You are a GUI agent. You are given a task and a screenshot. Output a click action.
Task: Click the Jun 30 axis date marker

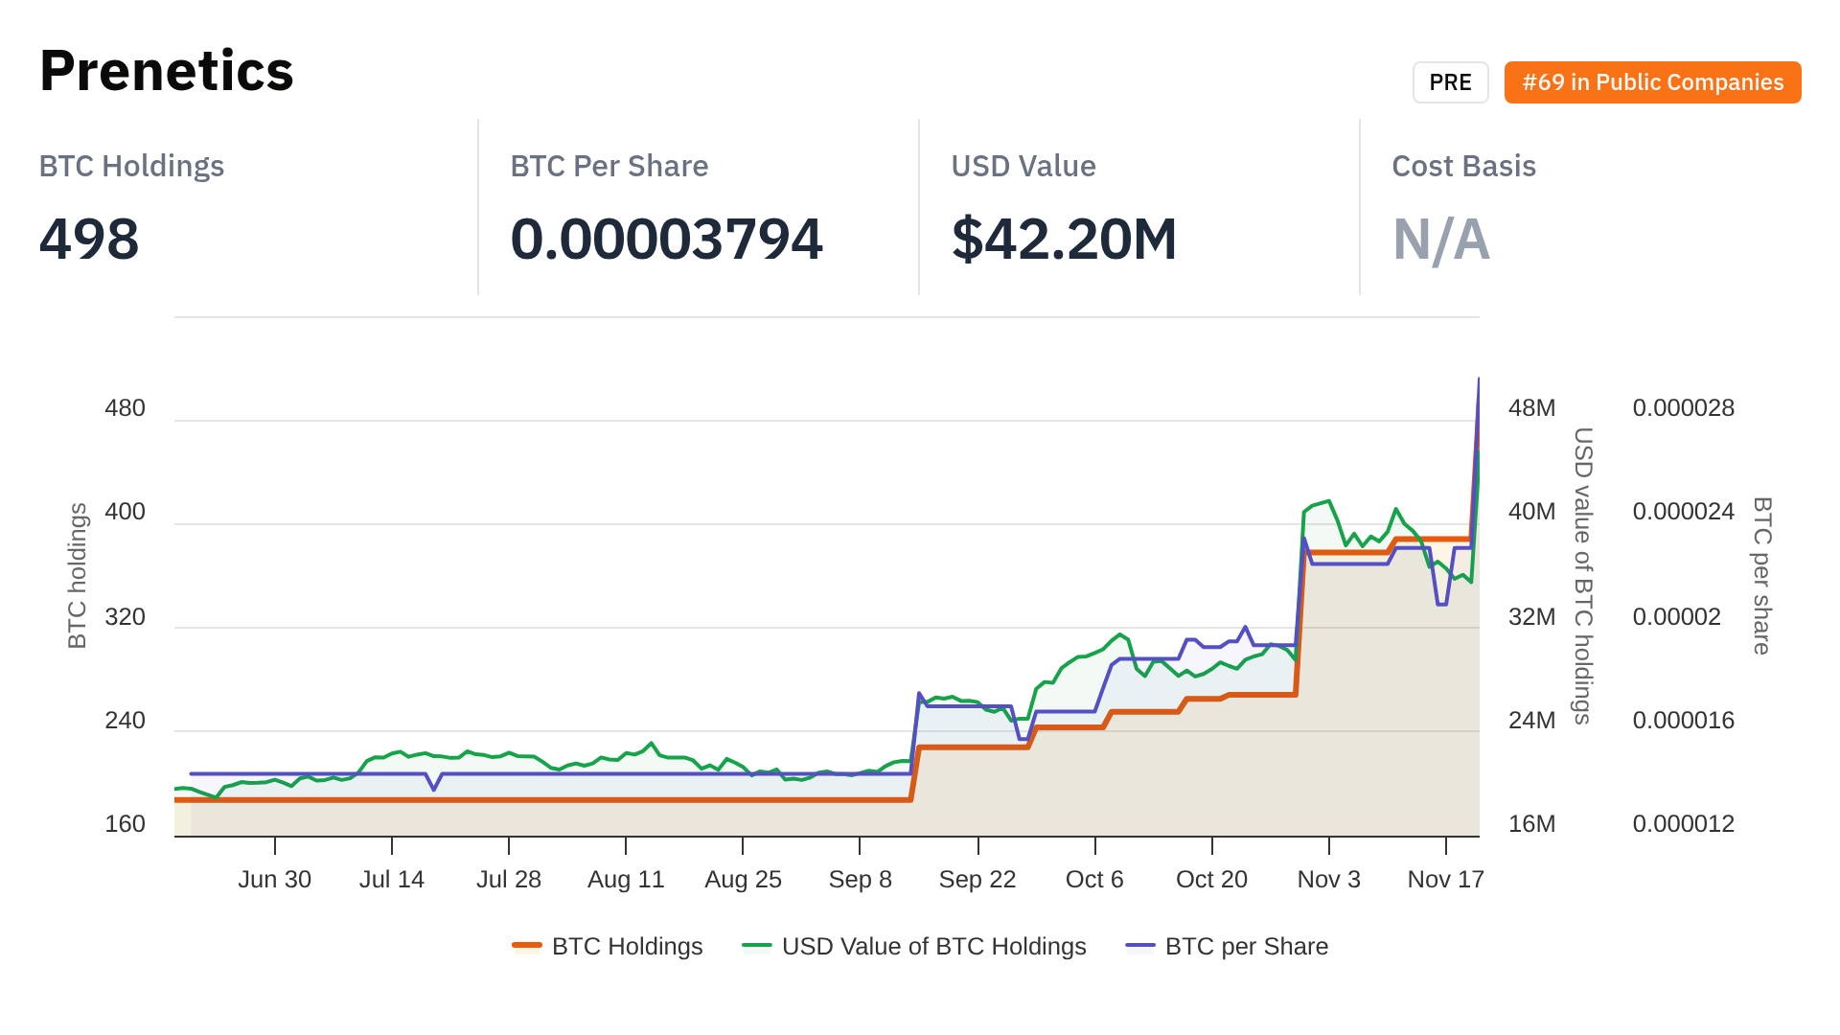tap(274, 879)
